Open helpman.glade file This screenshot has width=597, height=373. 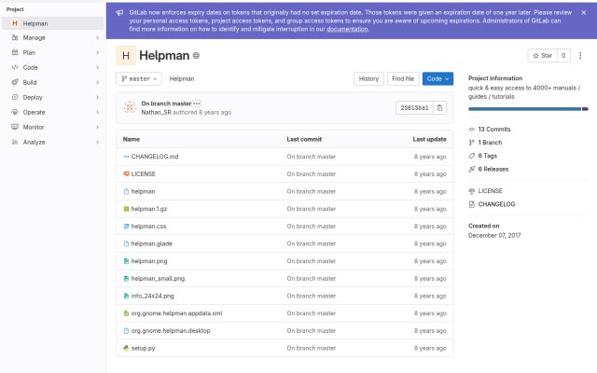[151, 243]
